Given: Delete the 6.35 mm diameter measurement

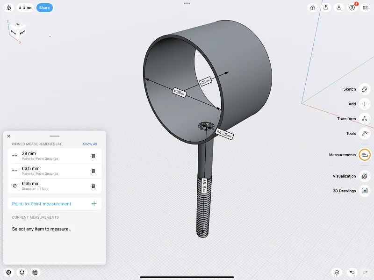Looking at the screenshot, I should (93, 186).
